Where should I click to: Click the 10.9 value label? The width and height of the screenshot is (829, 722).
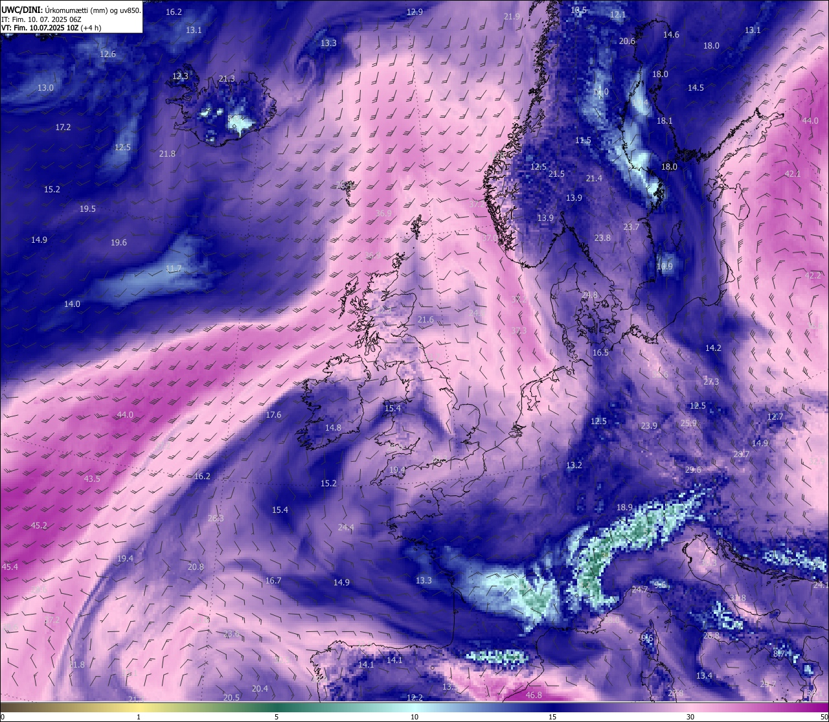point(664,266)
